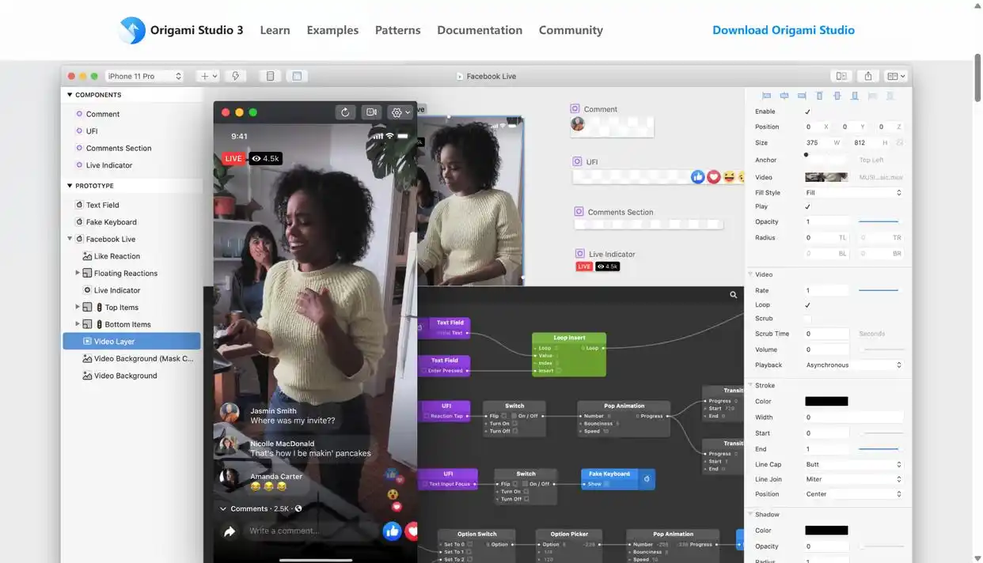Click the Download Origami Studio link
The width and height of the screenshot is (983, 563).
click(x=783, y=30)
